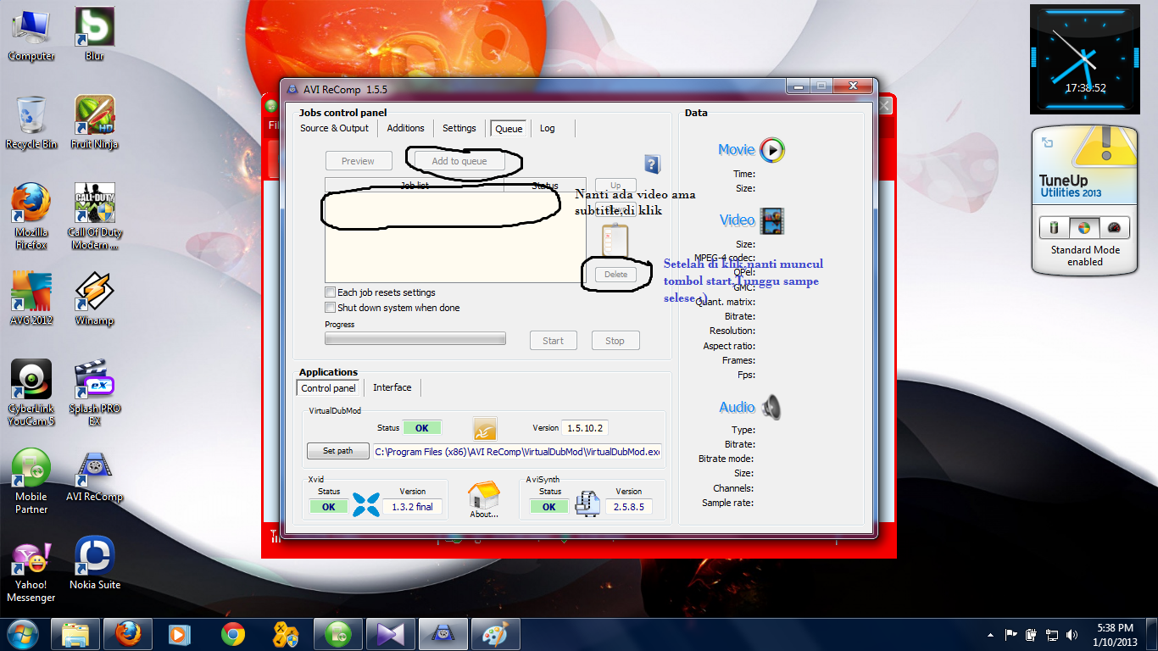Image resolution: width=1158 pixels, height=651 pixels.
Task: Click the Xvid blue logo icon
Action: [x=366, y=504]
